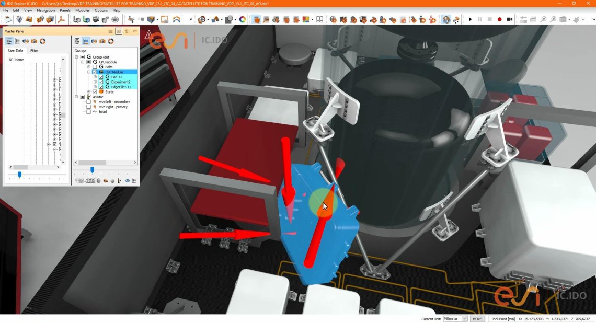The image size is (596, 323).
Task: Click the highlighted avatar head toolbar icon
Action: [x=446, y=19]
